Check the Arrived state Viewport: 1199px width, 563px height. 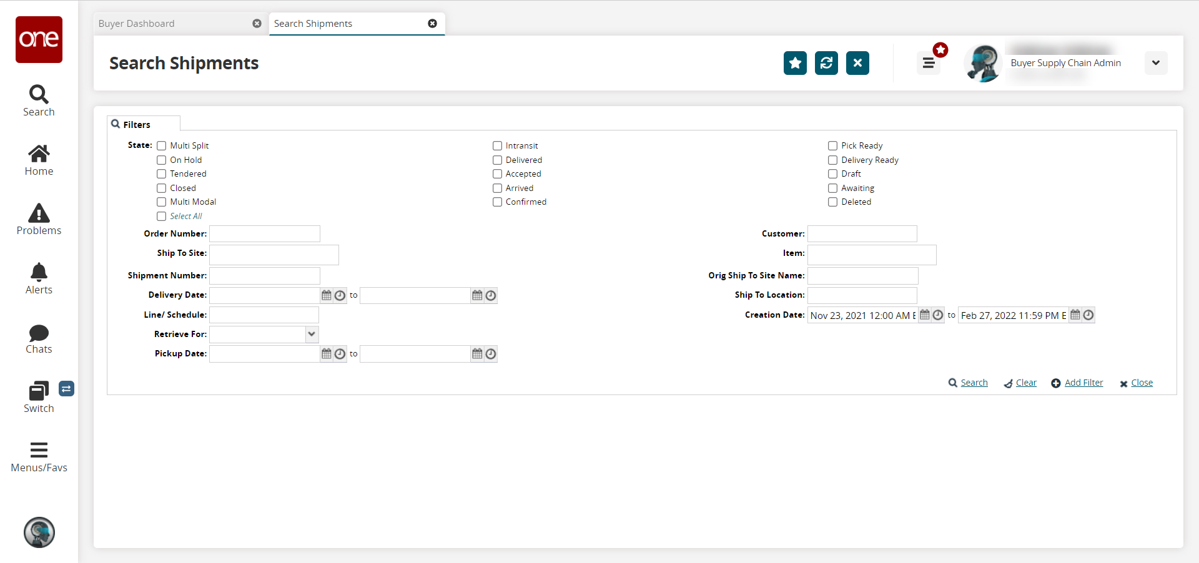pos(498,188)
